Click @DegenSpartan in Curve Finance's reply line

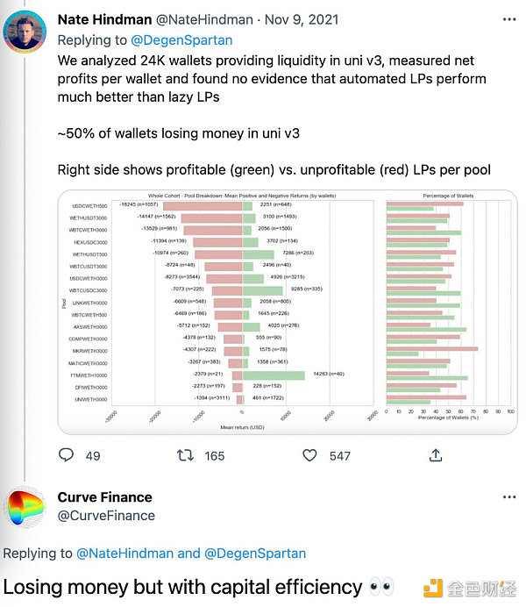[x=256, y=553]
